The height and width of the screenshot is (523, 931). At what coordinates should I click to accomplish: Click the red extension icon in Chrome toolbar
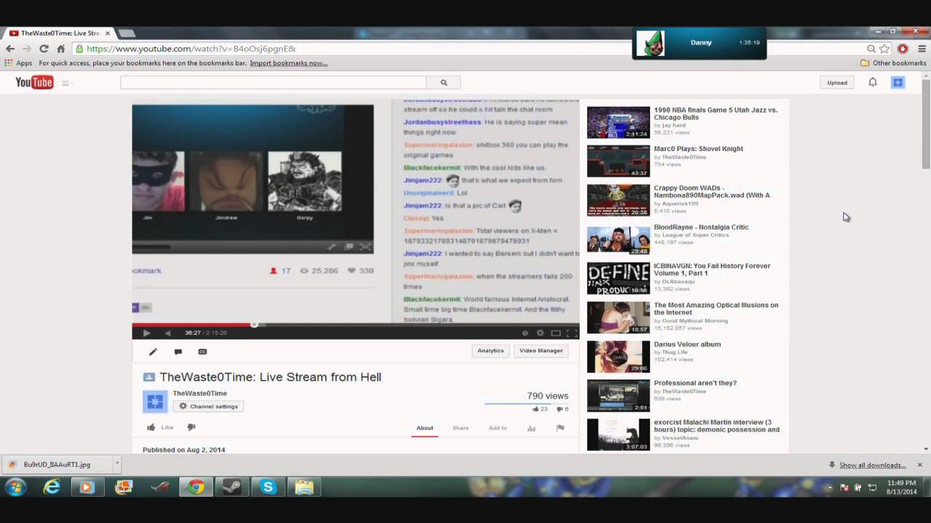[903, 49]
